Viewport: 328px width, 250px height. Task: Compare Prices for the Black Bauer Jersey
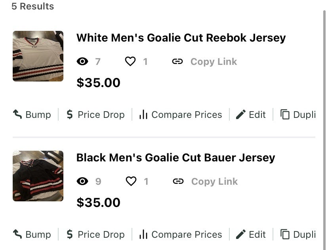coord(181,235)
